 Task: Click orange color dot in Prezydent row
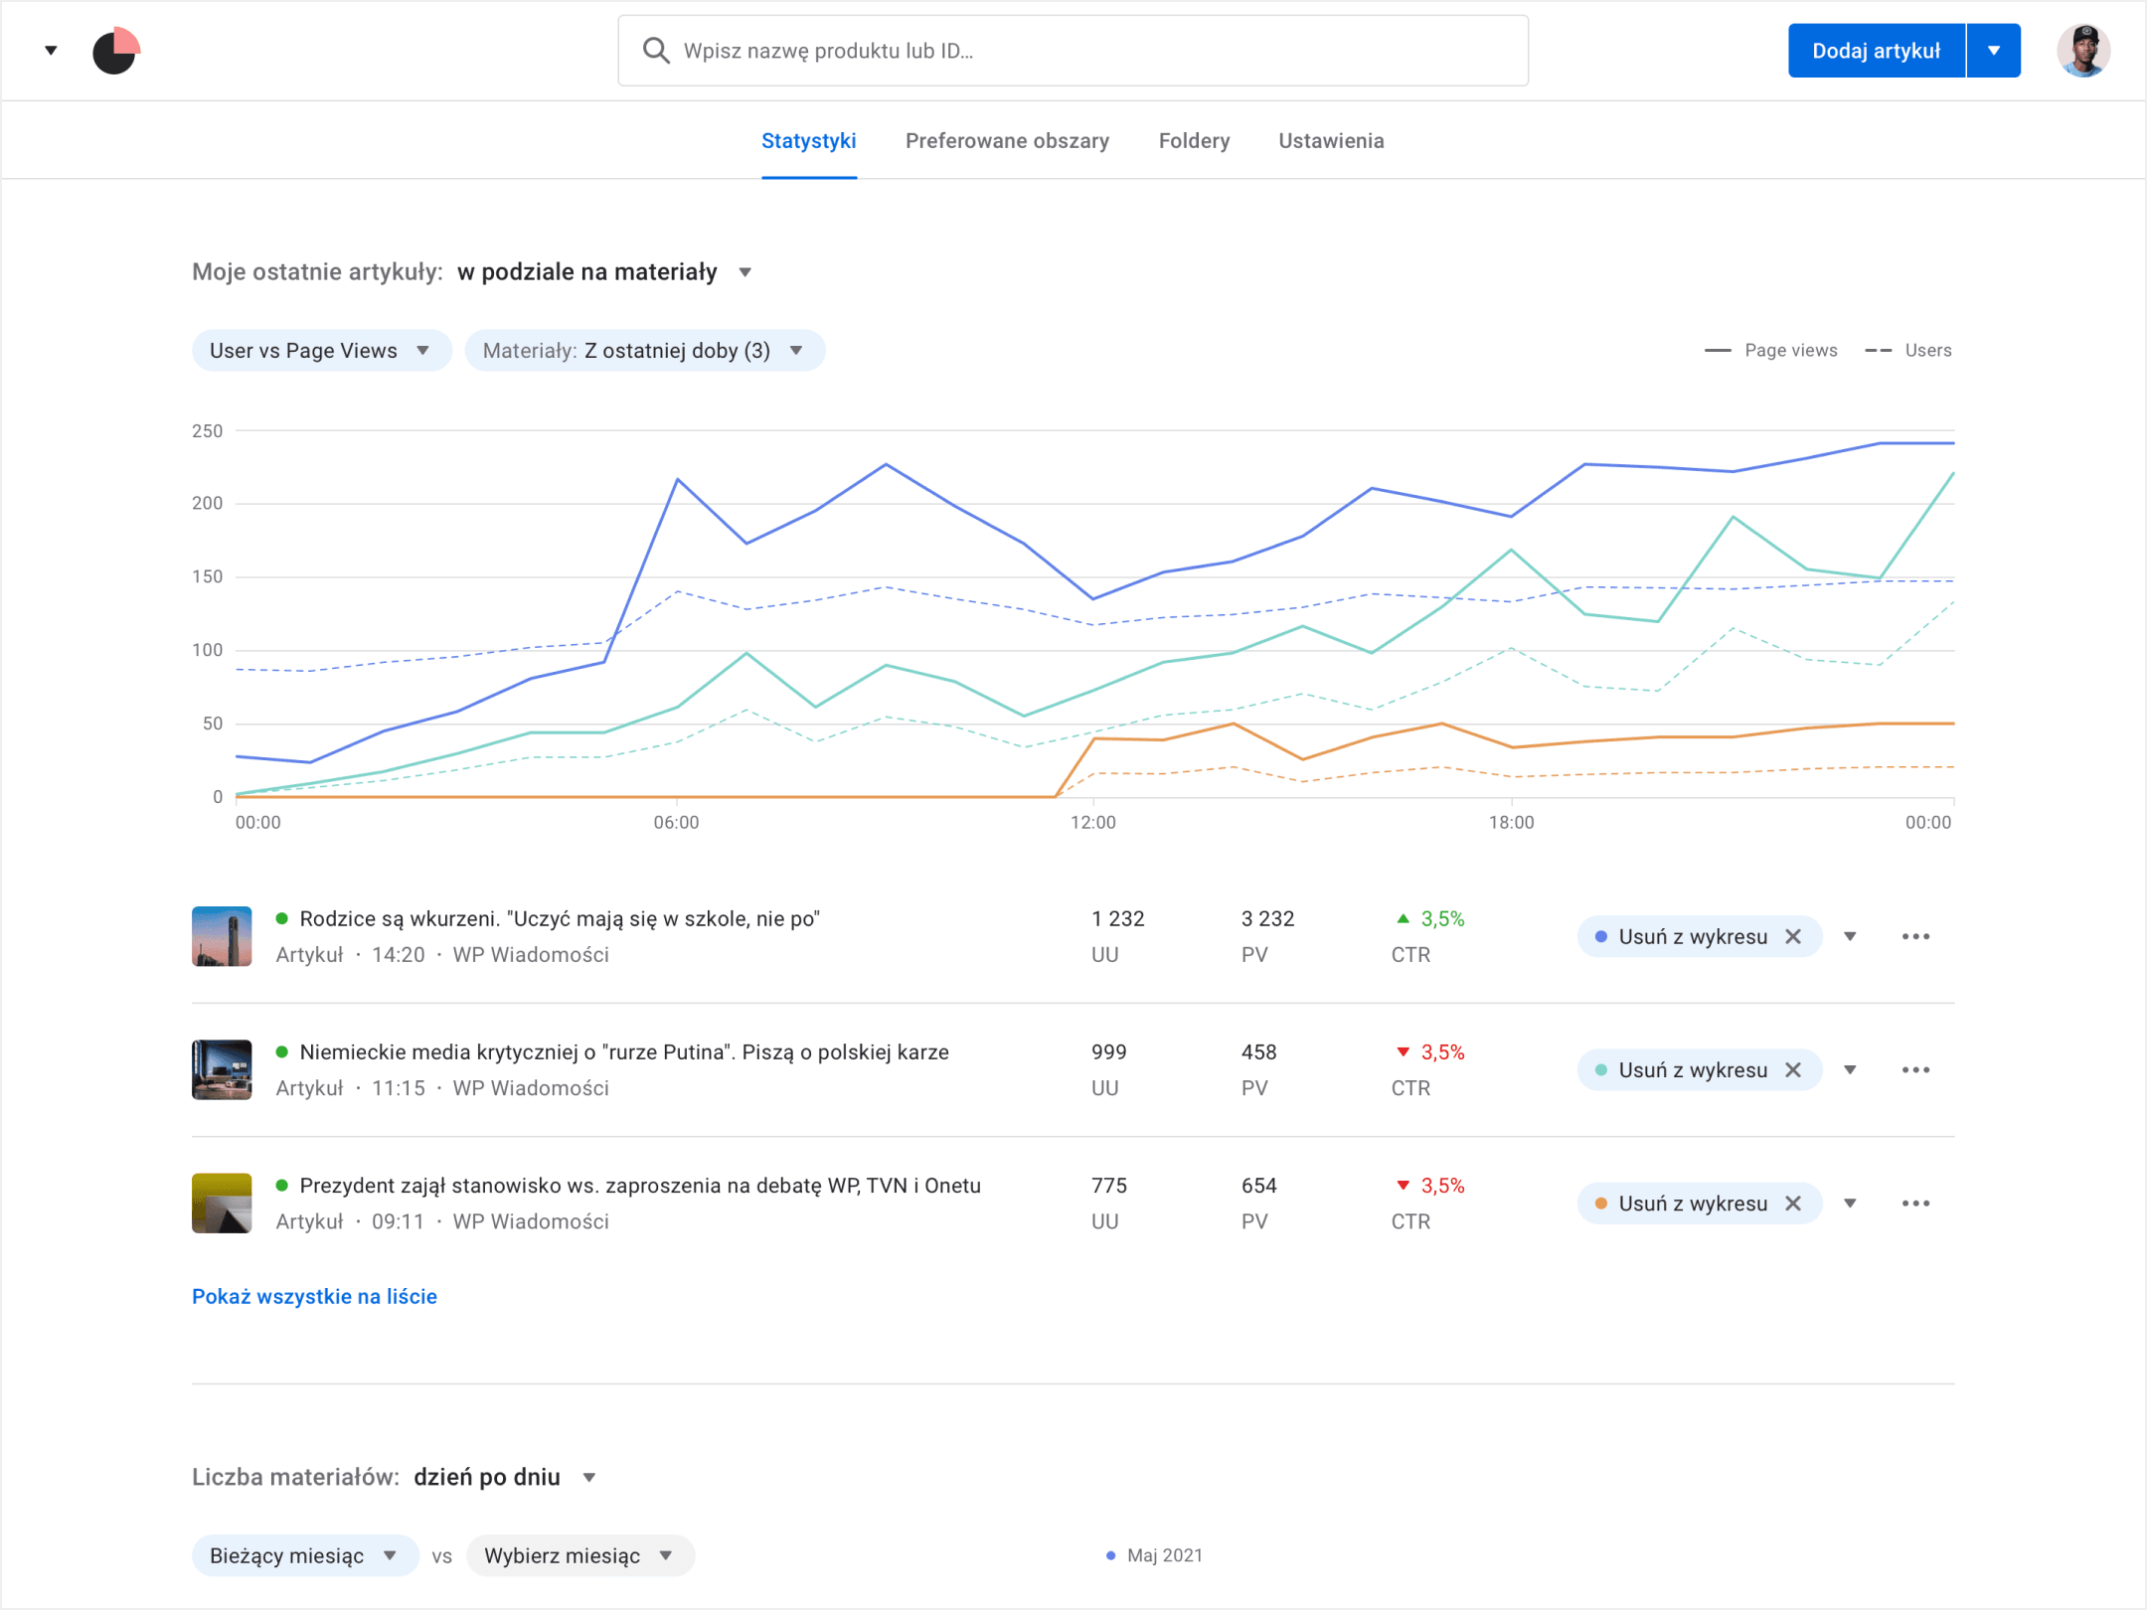tap(1601, 1204)
